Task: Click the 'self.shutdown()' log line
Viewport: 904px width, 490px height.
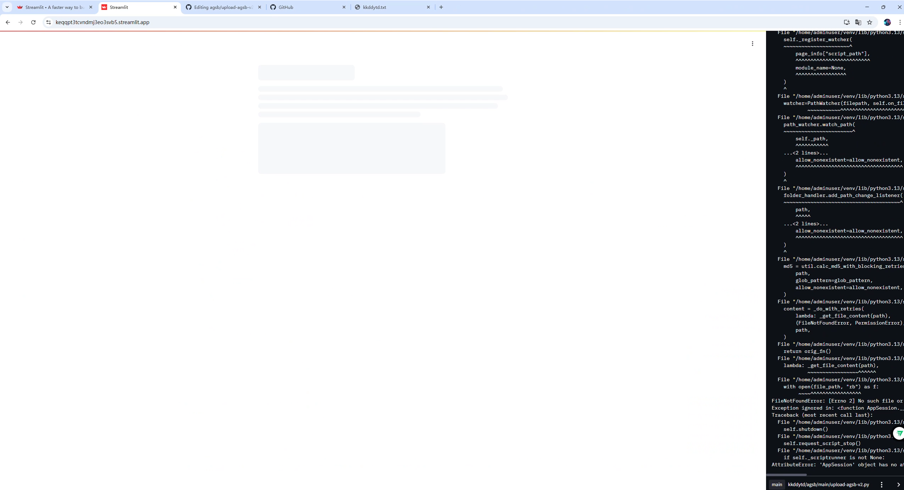Action: tap(806, 429)
